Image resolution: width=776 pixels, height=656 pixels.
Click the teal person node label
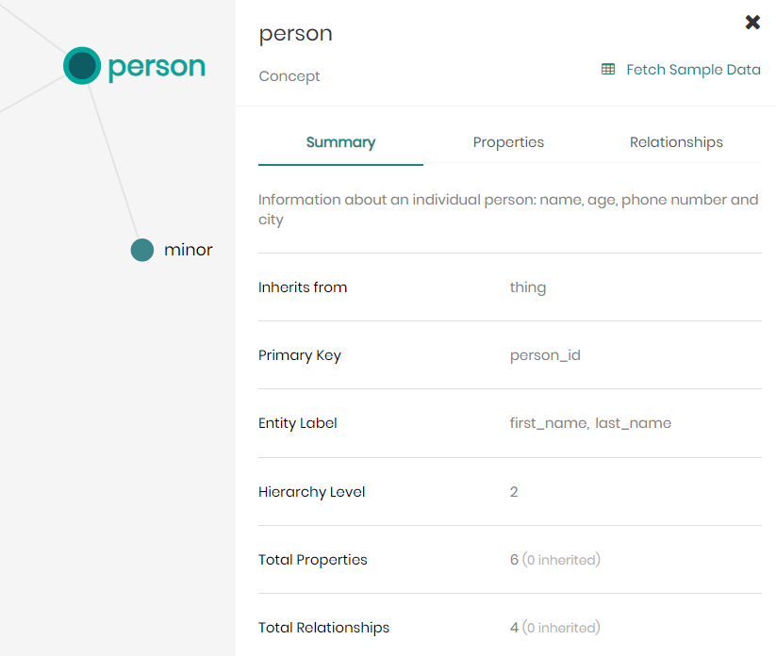tap(157, 67)
